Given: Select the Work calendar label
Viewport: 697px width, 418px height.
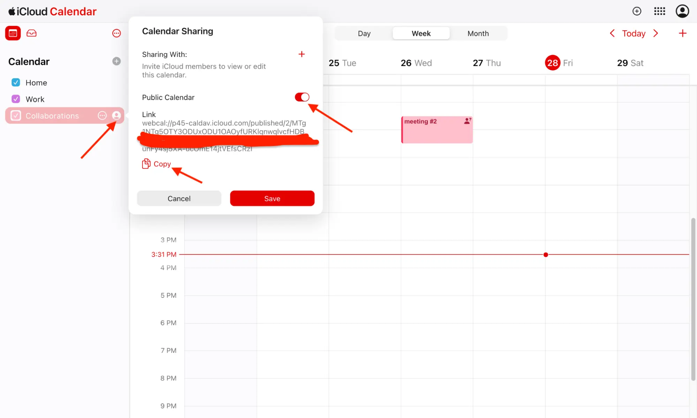Looking at the screenshot, I should tap(35, 99).
